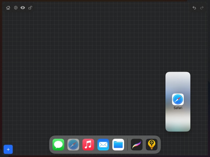Add a new item with plus button
Screen dimensions: 210x157
[x=8, y=149]
